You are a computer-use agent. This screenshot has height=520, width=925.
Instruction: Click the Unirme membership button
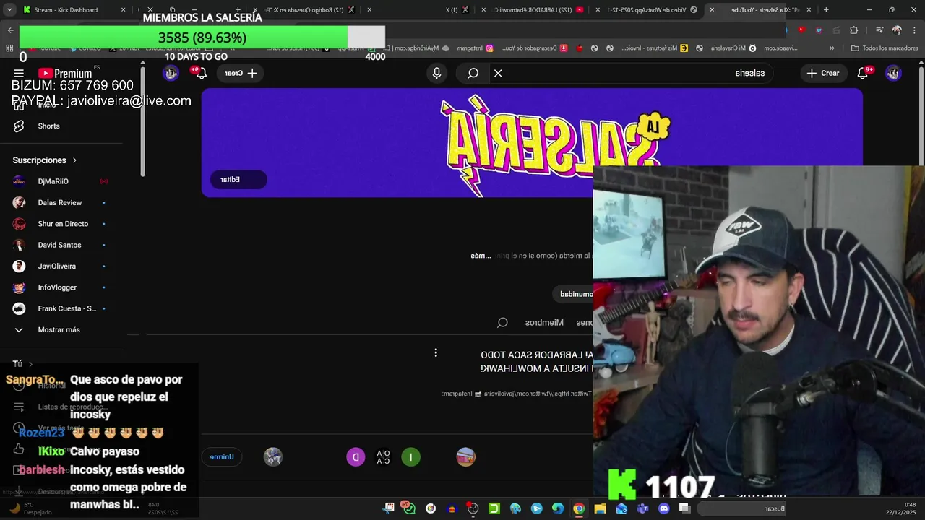222,457
